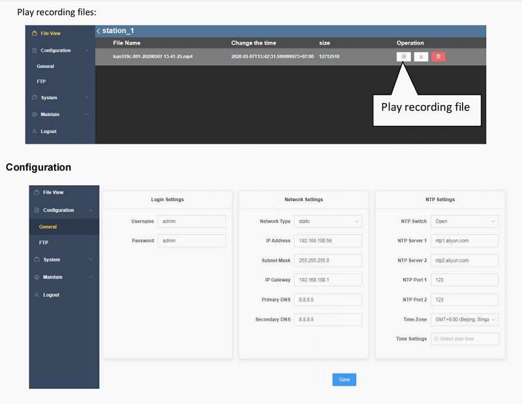The width and height of the screenshot is (522, 404).
Task: Click the System icon in lower sidebar
Action: pos(37,260)
